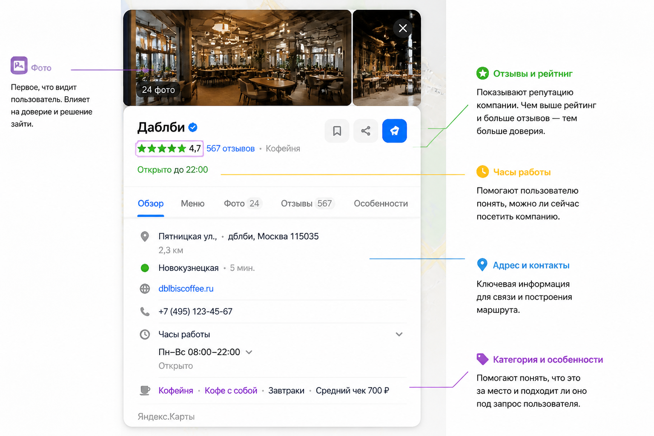The image size is (654, 436).
Task: Select the Обзор tab
Action: (x=151, y=204)
